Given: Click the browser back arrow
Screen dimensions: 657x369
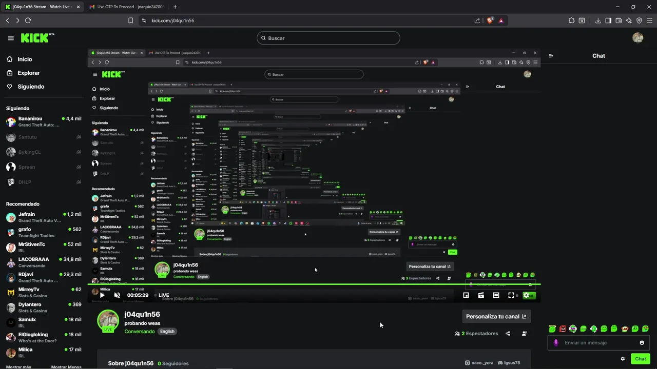Looking at the screenshot, I should click(7, 20).
